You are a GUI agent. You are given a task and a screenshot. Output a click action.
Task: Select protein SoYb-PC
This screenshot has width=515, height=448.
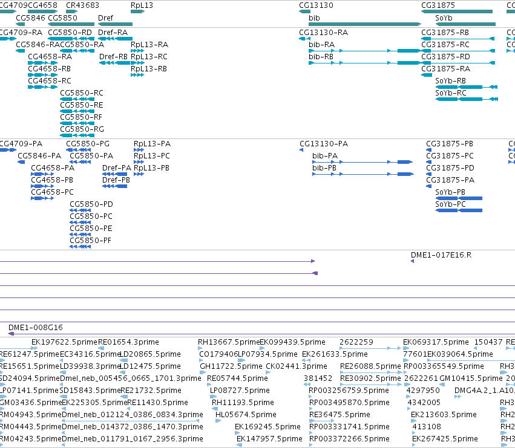coord(451,204)
